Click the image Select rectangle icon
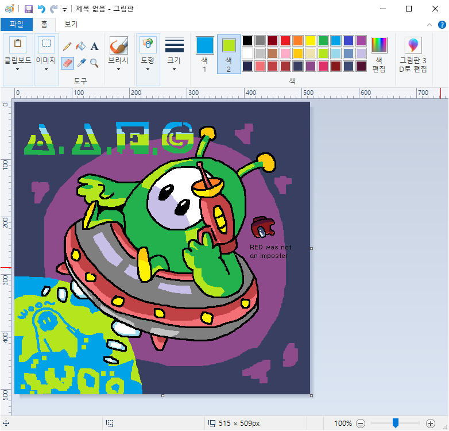Viewport: 449px width, 431px height. [47, 44]
